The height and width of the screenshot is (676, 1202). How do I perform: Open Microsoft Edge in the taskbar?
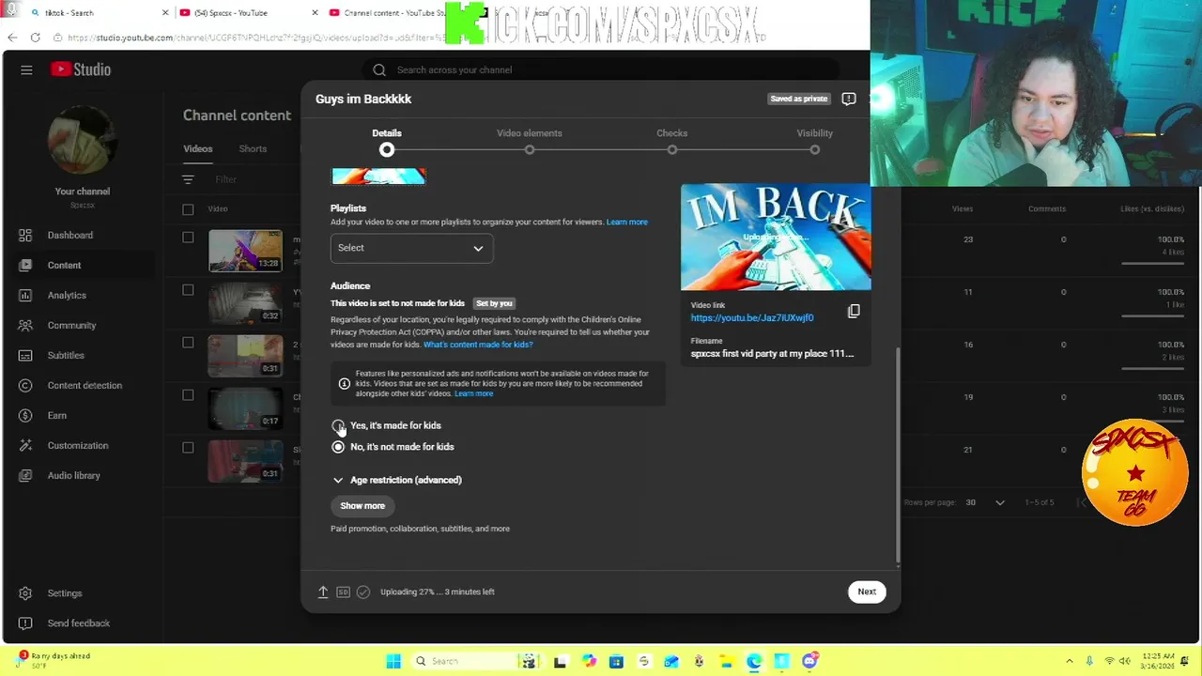point(754,661)
